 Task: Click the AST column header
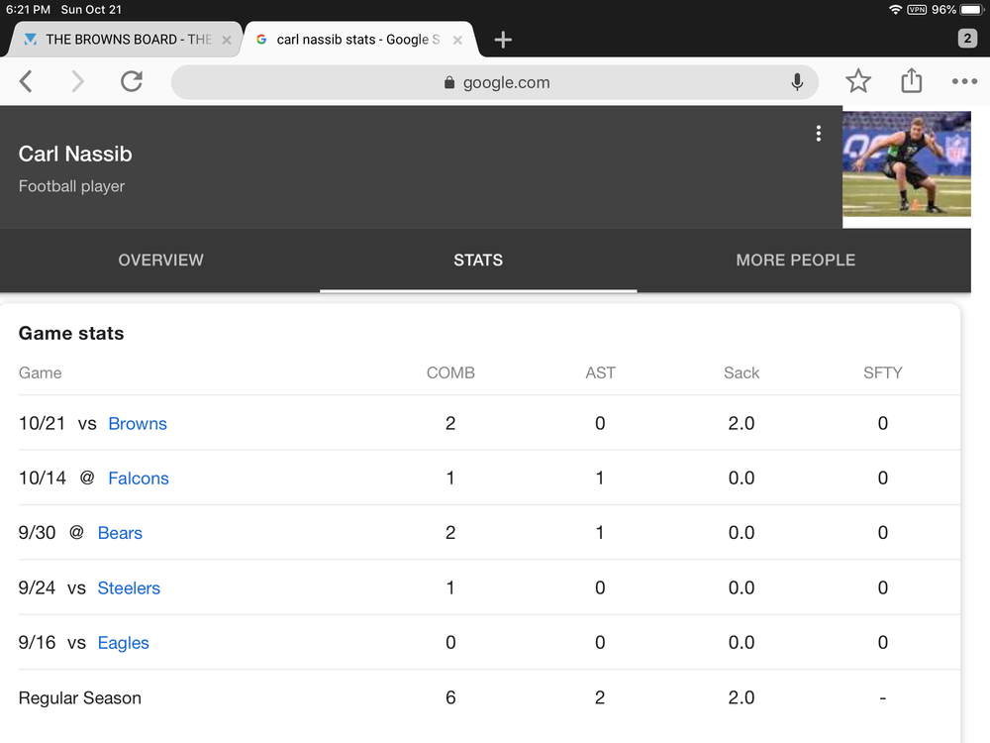600,372
